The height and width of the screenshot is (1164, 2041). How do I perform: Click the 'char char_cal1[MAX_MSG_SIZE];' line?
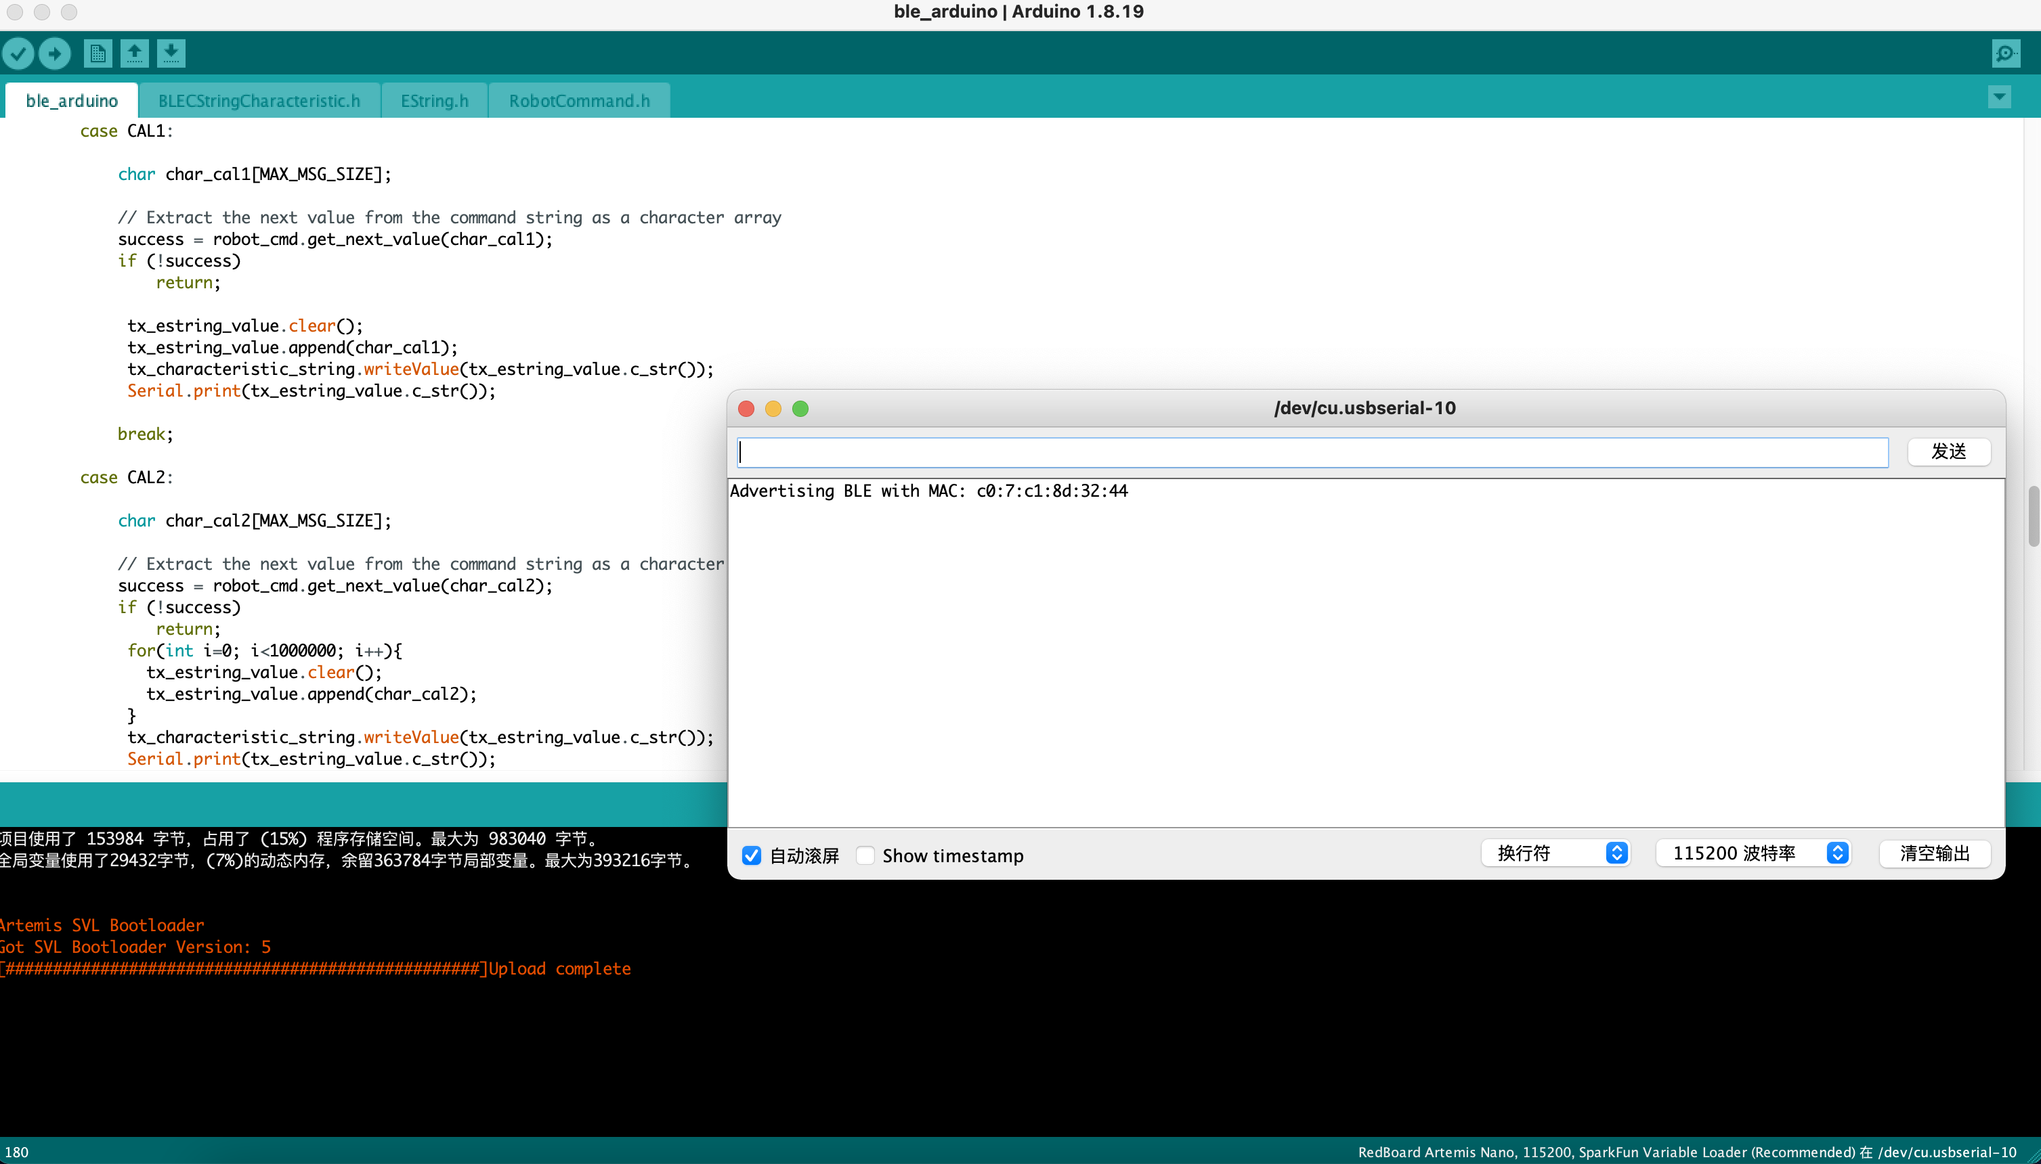255,175
